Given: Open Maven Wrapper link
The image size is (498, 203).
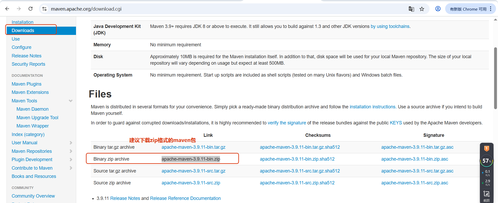Looking at the screenshot, I should tap(33, 126).
